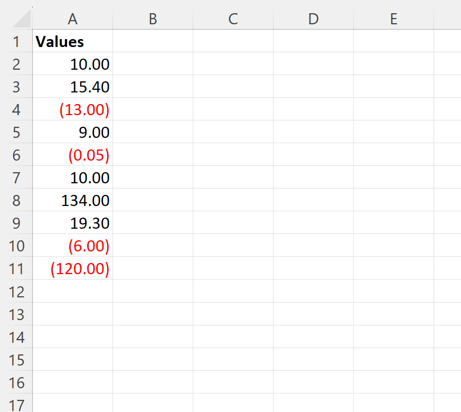Select row 6 header
This screenshot has height=412, width=461.
(x=16, y=154)
